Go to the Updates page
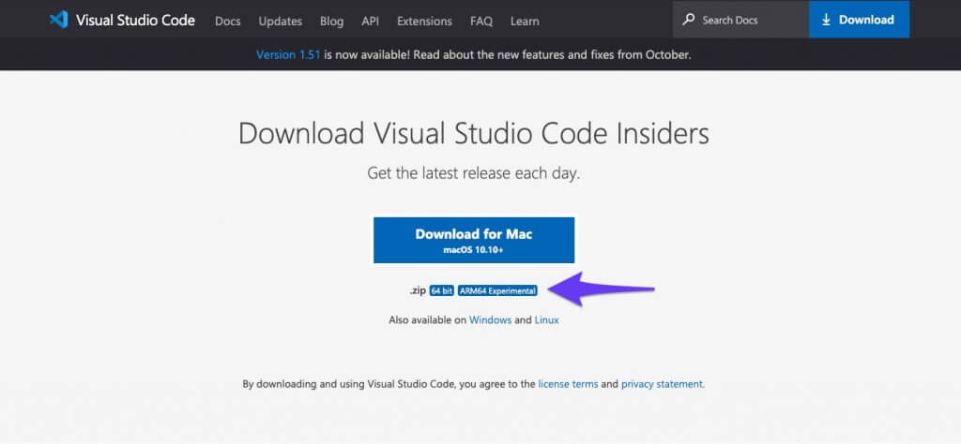This screenshot has width=961, height=444. pos(280,21)
